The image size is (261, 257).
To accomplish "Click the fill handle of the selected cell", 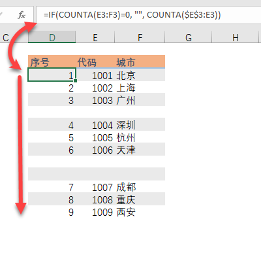I will coord(75,80).
